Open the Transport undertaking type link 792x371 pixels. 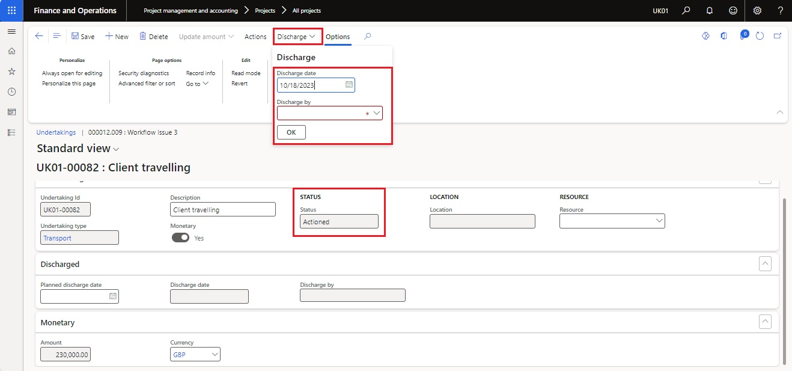click(x=57, y=238)
